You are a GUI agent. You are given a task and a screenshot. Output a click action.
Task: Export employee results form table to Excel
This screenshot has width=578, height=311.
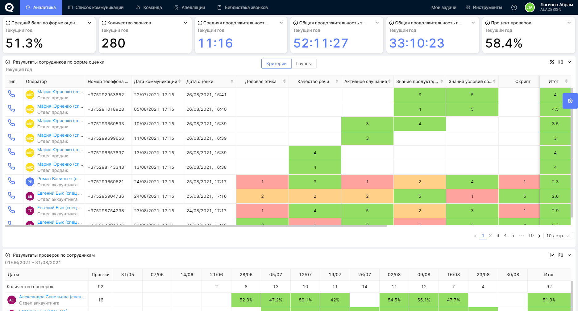561,62
